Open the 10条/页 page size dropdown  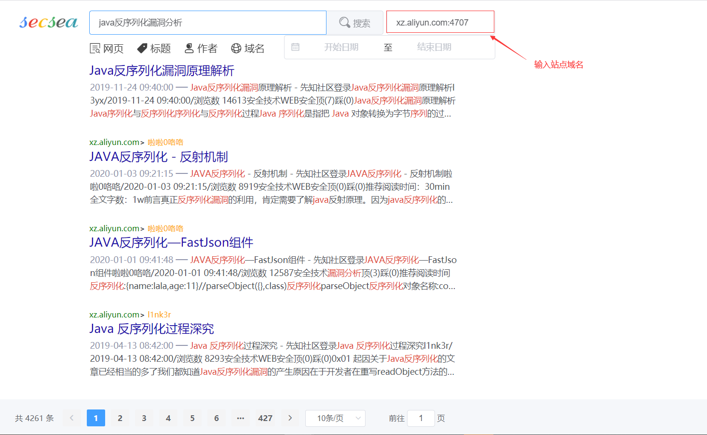pos(335,418)
